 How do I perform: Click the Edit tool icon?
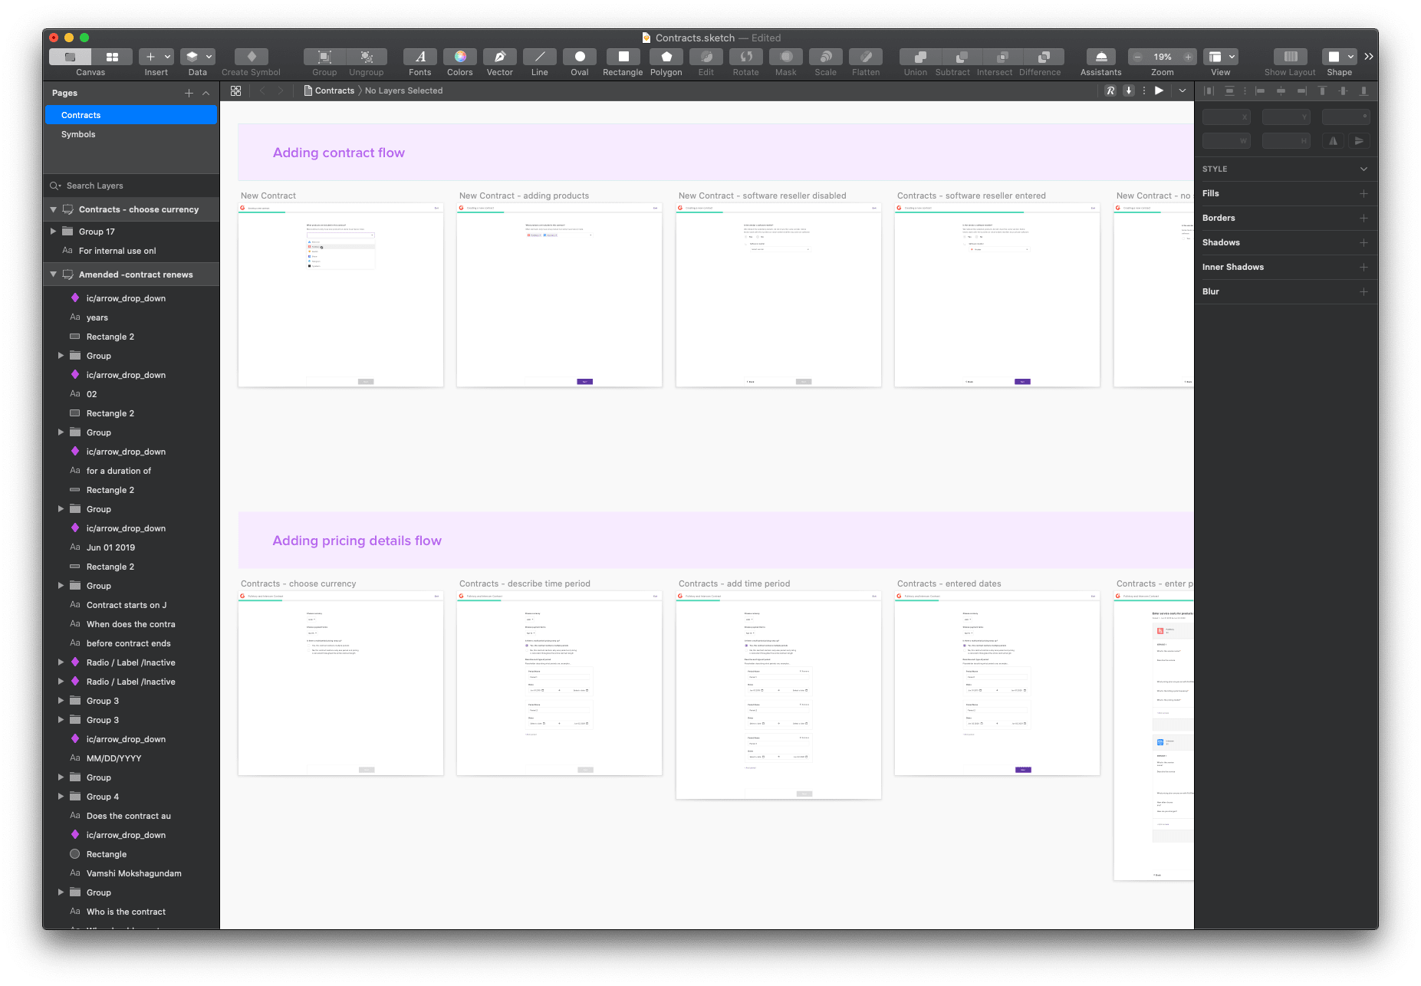coord(706,57)
